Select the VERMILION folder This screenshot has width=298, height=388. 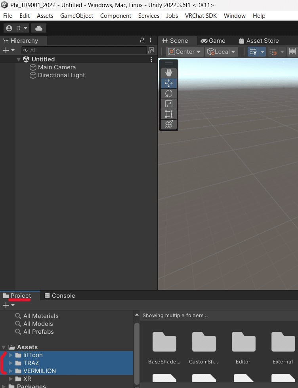(x=35, y=371)
